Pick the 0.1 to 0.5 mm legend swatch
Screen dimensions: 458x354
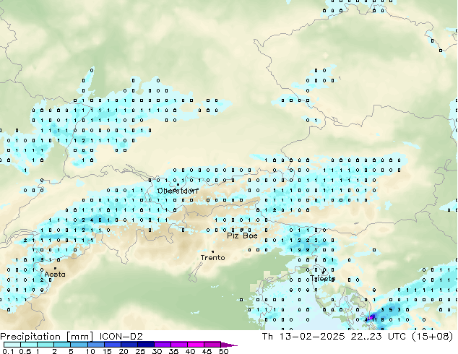12,345
